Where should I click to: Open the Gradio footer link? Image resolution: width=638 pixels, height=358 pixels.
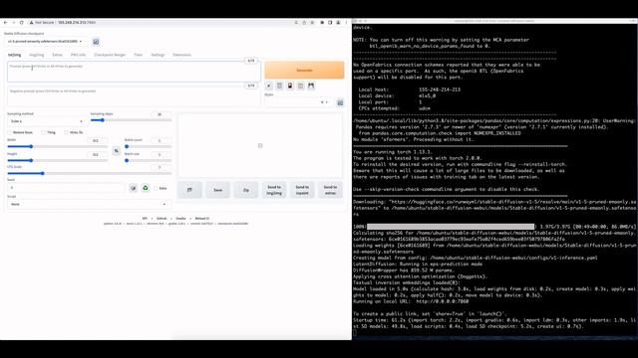(180, 219)
